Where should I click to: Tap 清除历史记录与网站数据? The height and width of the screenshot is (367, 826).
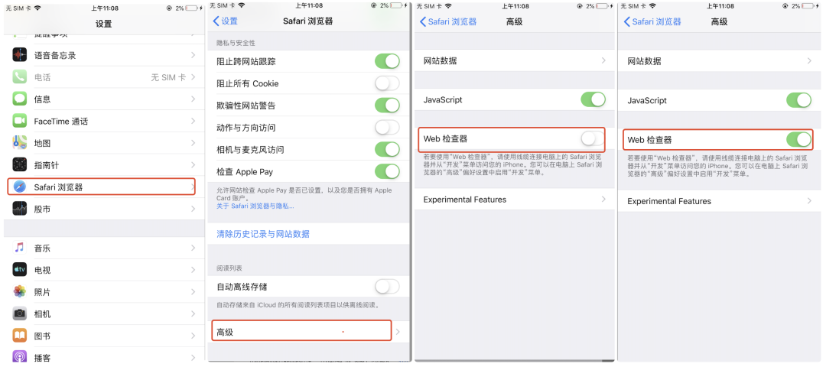pyautogui.click(x=263, y=234)
